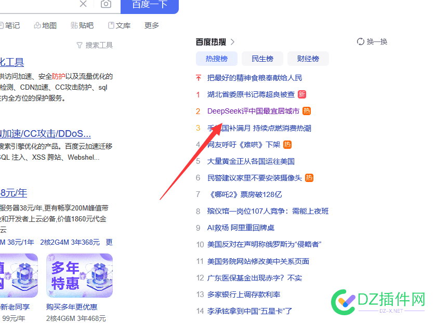Screen dimensions: 435x323
Task: Open the 百度热搜 heading link
Action: [211, 42]
